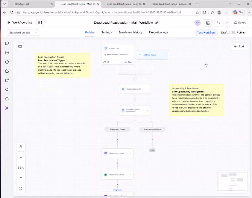The height and width of the screenshot is (198, 252).
Task: Expand the Copilot Chat sidebar chevron
Action: click(x=249, y=12)
